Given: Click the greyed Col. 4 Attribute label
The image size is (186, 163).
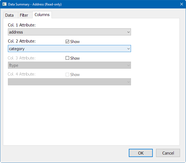Looking at the screenshot, I should (22, 74).
